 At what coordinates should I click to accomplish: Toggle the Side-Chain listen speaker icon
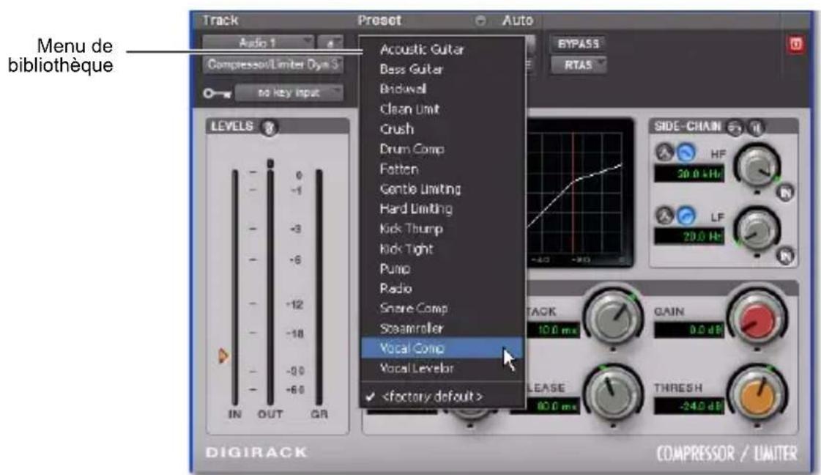tap(756, 127)
